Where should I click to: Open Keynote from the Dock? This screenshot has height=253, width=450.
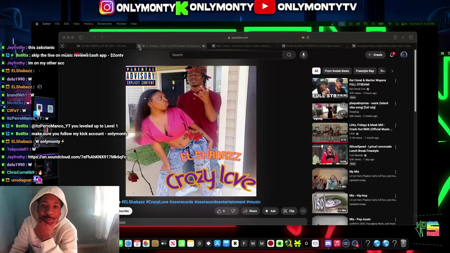pos(226,244)
